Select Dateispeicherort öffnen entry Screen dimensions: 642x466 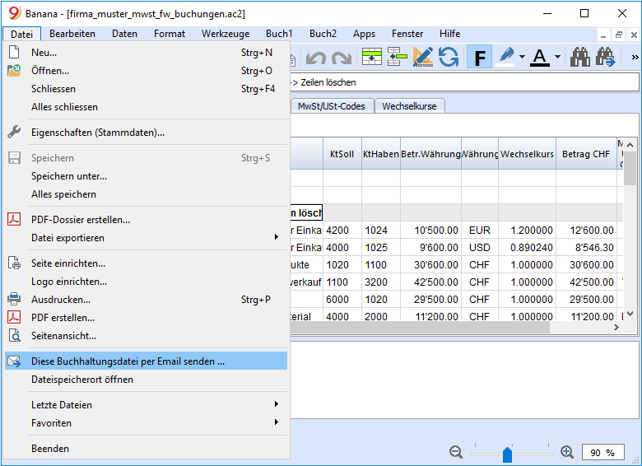[x=146, y=380]
